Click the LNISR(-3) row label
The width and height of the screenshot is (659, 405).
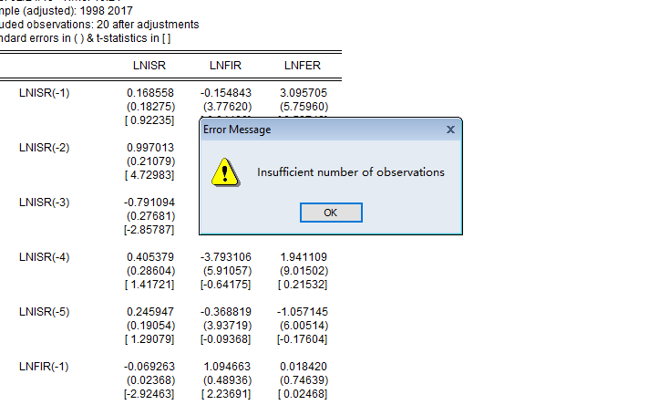tap(44, 202)
